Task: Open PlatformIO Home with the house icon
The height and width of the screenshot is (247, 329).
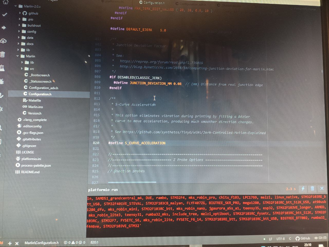Action: (5, 2)
